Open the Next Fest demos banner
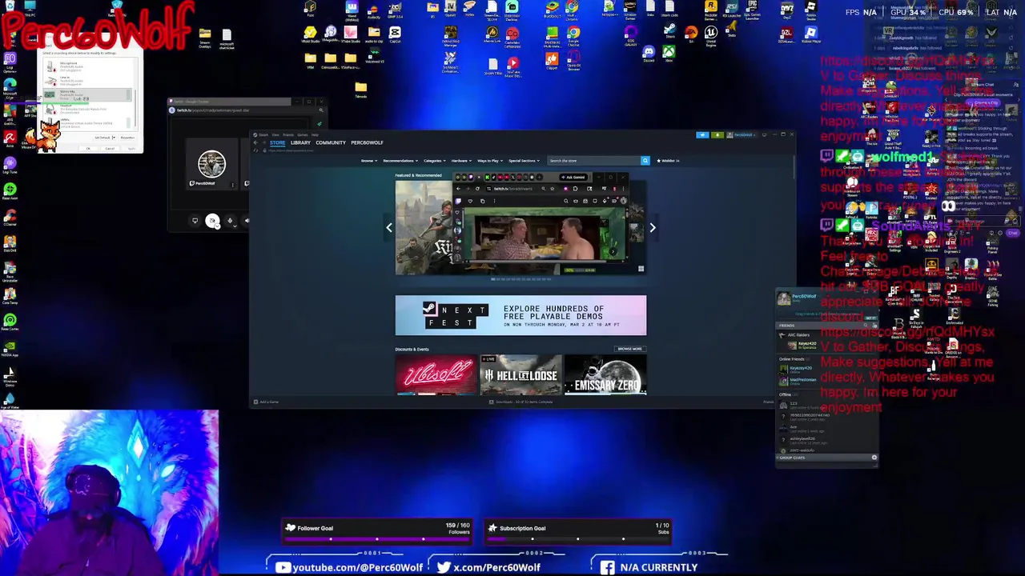Screen dimensions: 1025x576 coord(521,315)
